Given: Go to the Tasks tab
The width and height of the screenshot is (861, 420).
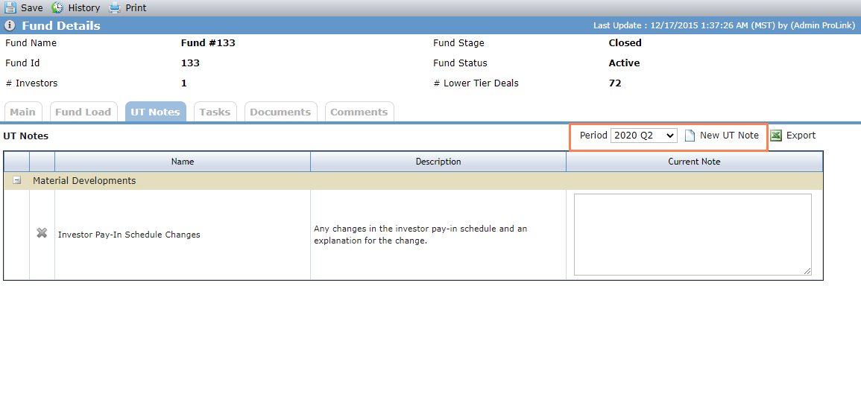Looking at the screenshot, I should tap(215, 112).
